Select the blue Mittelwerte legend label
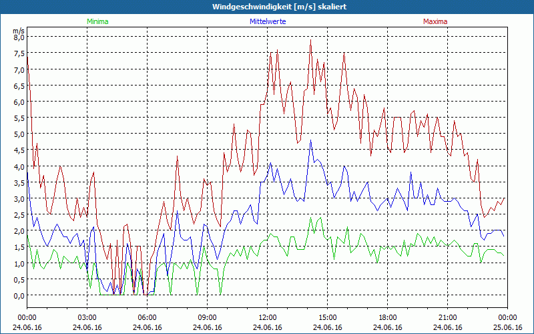The image size is (534, 334). (267, 21)
